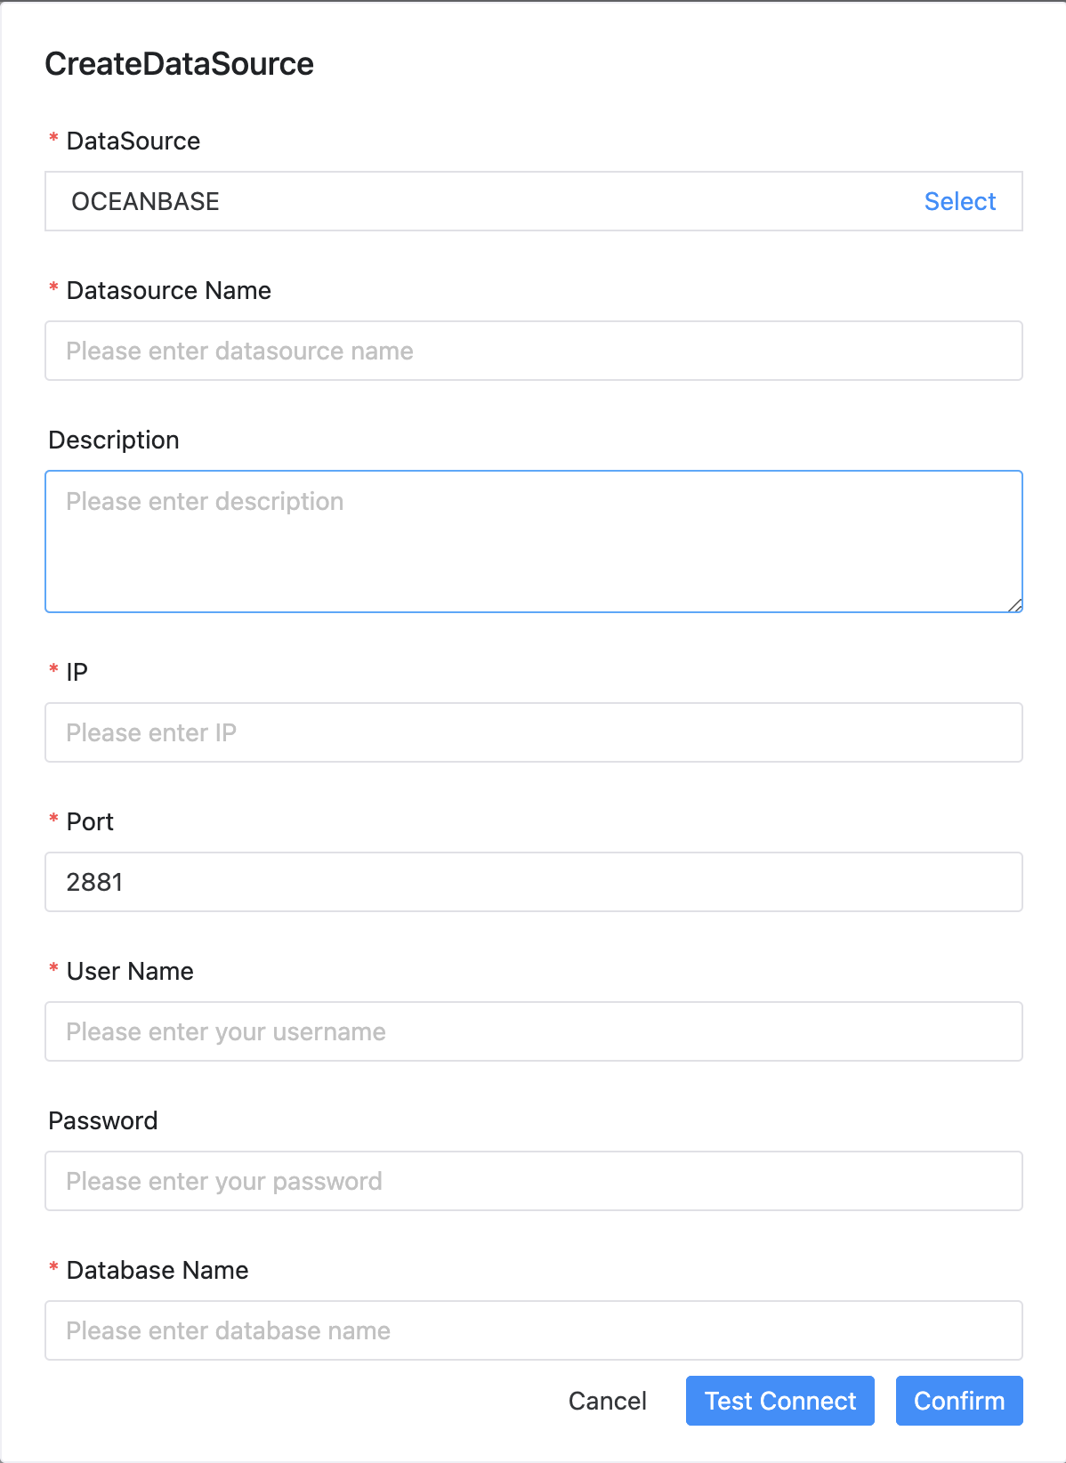Click the Description textarea resize handle
This screenshot has height=1463, width=1066.
pos(1015,605)
